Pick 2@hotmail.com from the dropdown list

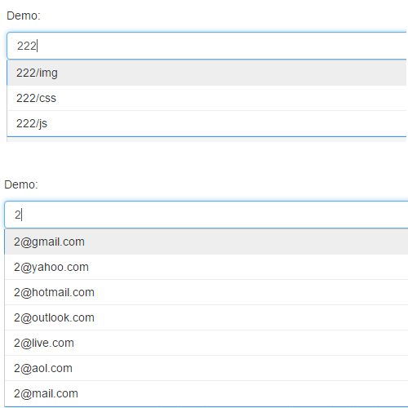[x=206, y=292]
